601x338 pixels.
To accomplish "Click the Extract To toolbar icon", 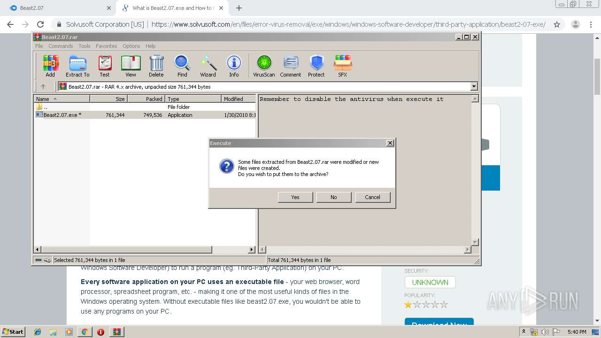I will click(x=77, y=66).
